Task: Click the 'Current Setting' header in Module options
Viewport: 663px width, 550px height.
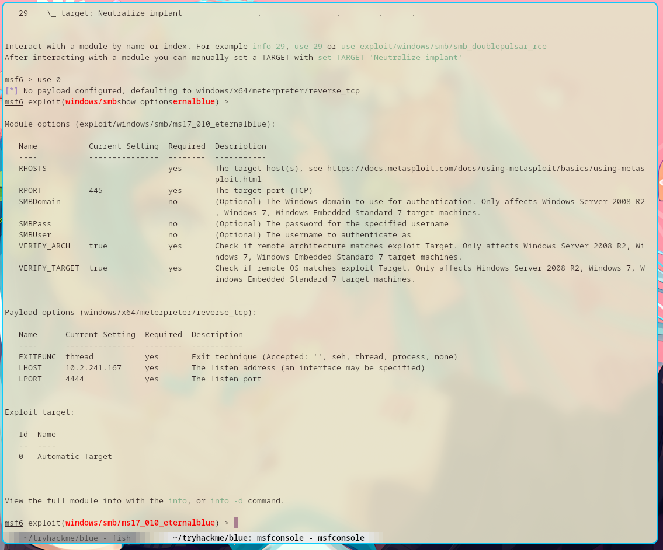Action: [124, 146]
